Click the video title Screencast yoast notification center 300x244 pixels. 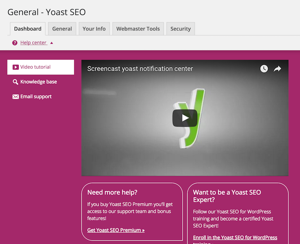coord(140,69)
